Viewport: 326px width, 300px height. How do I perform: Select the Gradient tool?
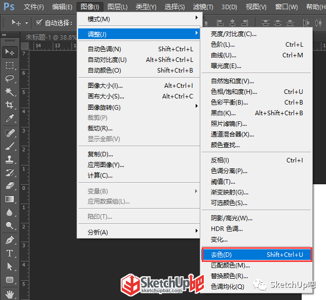click(10, 199)
